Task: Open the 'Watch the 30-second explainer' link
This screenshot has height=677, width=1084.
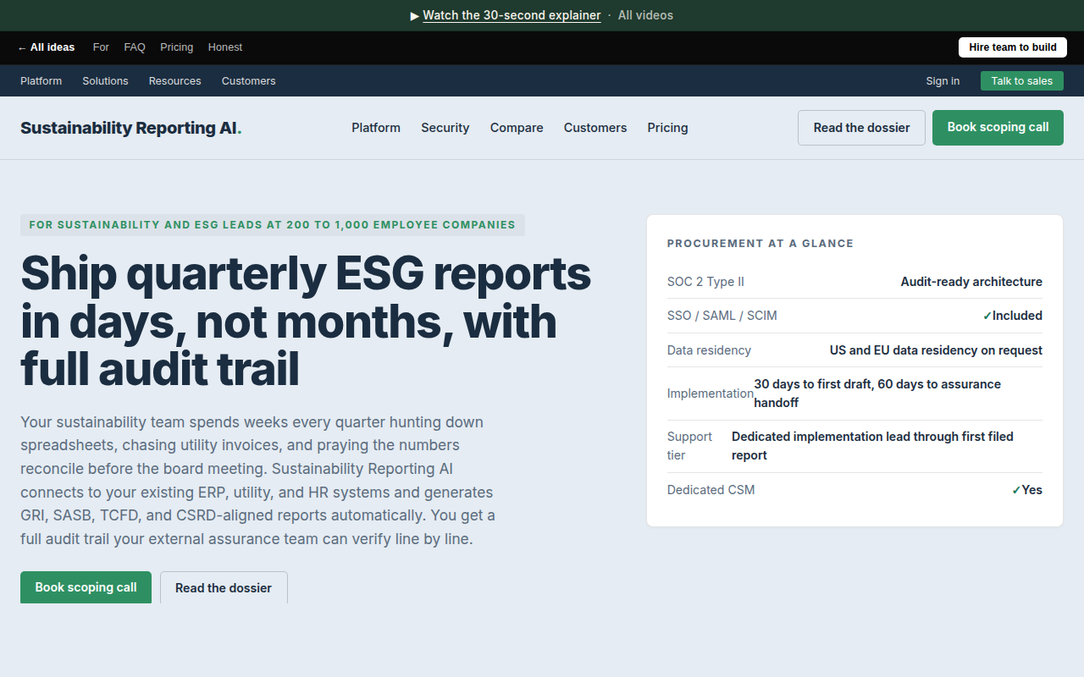Action: pos(512,15)
